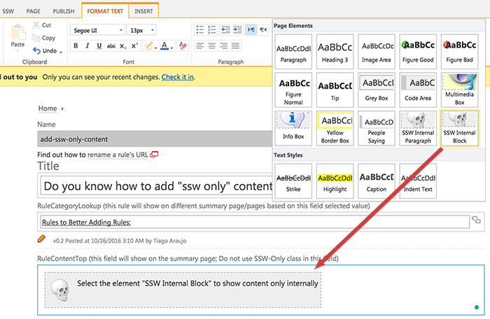Toggle underline formatting

[99, 46]
